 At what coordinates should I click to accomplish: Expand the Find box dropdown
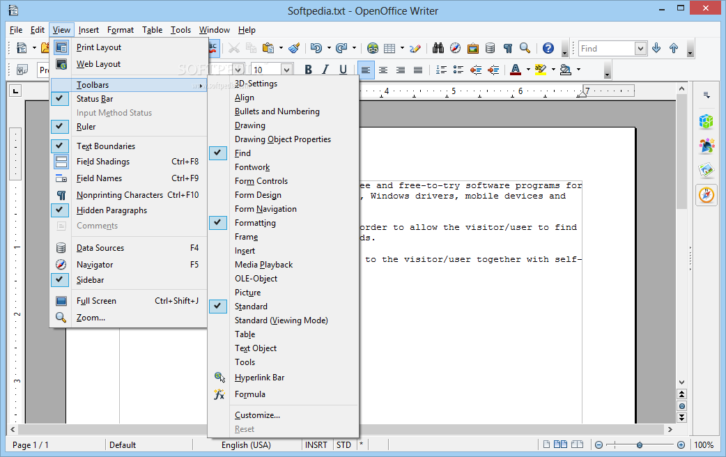[640, 48]
